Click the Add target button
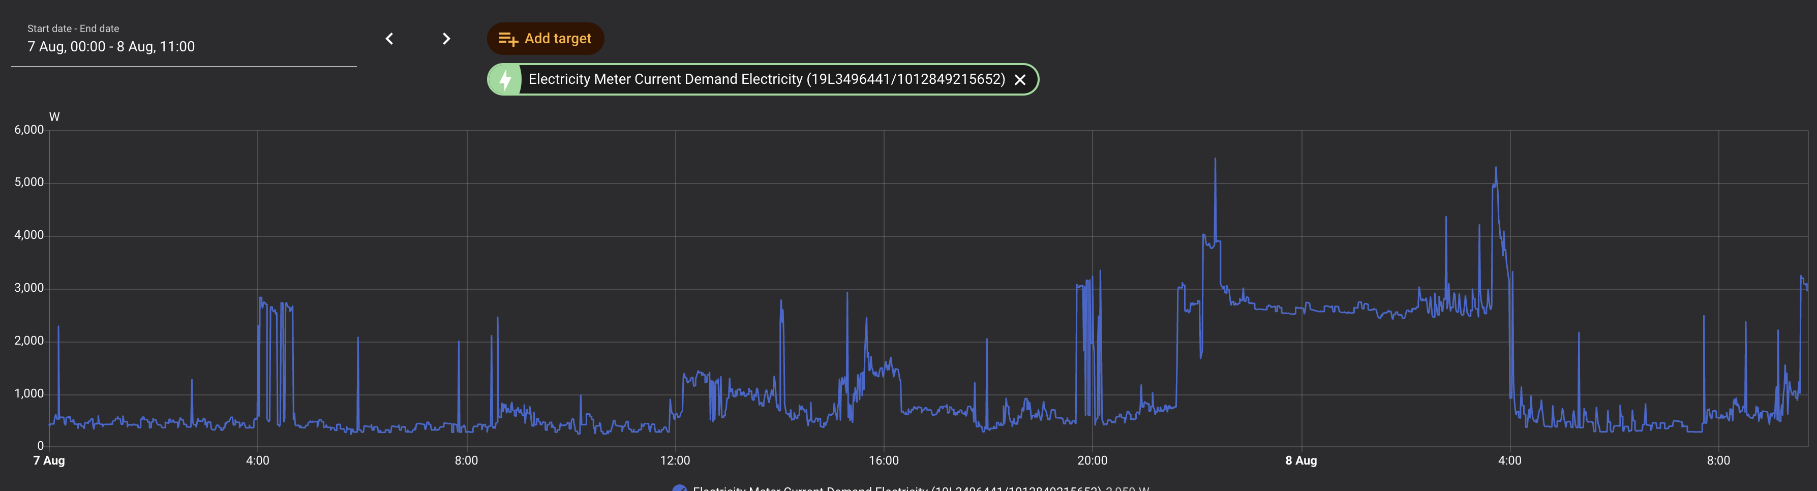 point(545,39)
